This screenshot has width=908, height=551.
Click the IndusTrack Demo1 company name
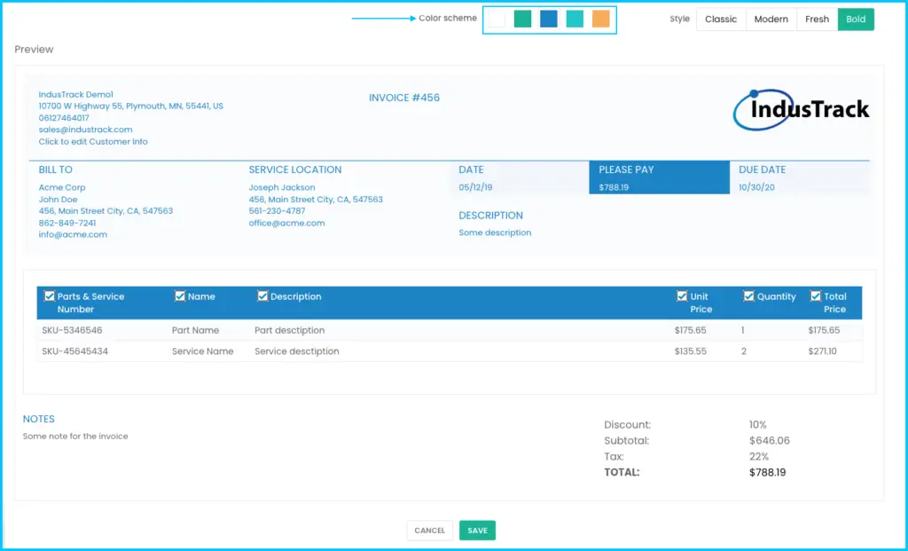[x=76, y=94]
